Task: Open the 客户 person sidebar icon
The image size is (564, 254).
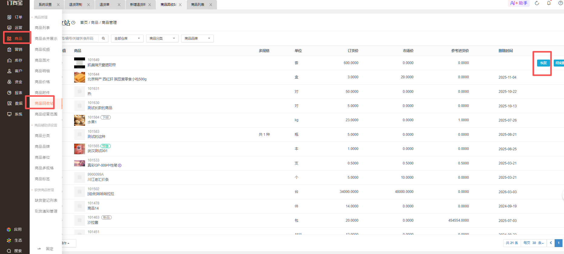Action: click(x=9, y=71)
